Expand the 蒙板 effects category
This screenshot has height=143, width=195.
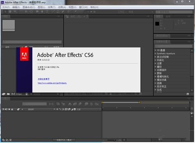(156, 73)
